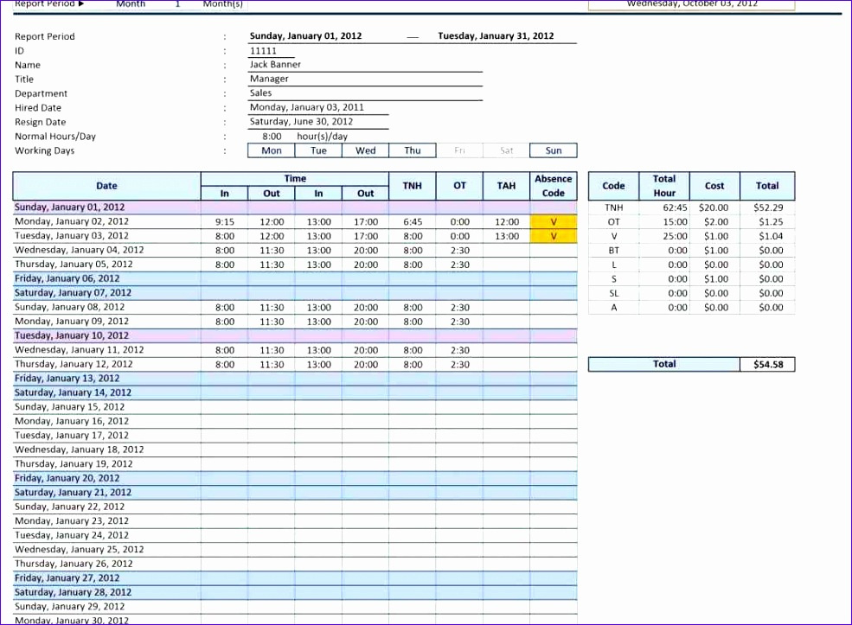Select Hired Date Monday, January 03, 2011
This screenshot has width=852, height=625.
pos(318,107)
